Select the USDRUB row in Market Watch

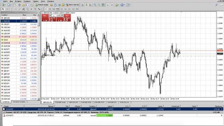(x=19, y=37)
